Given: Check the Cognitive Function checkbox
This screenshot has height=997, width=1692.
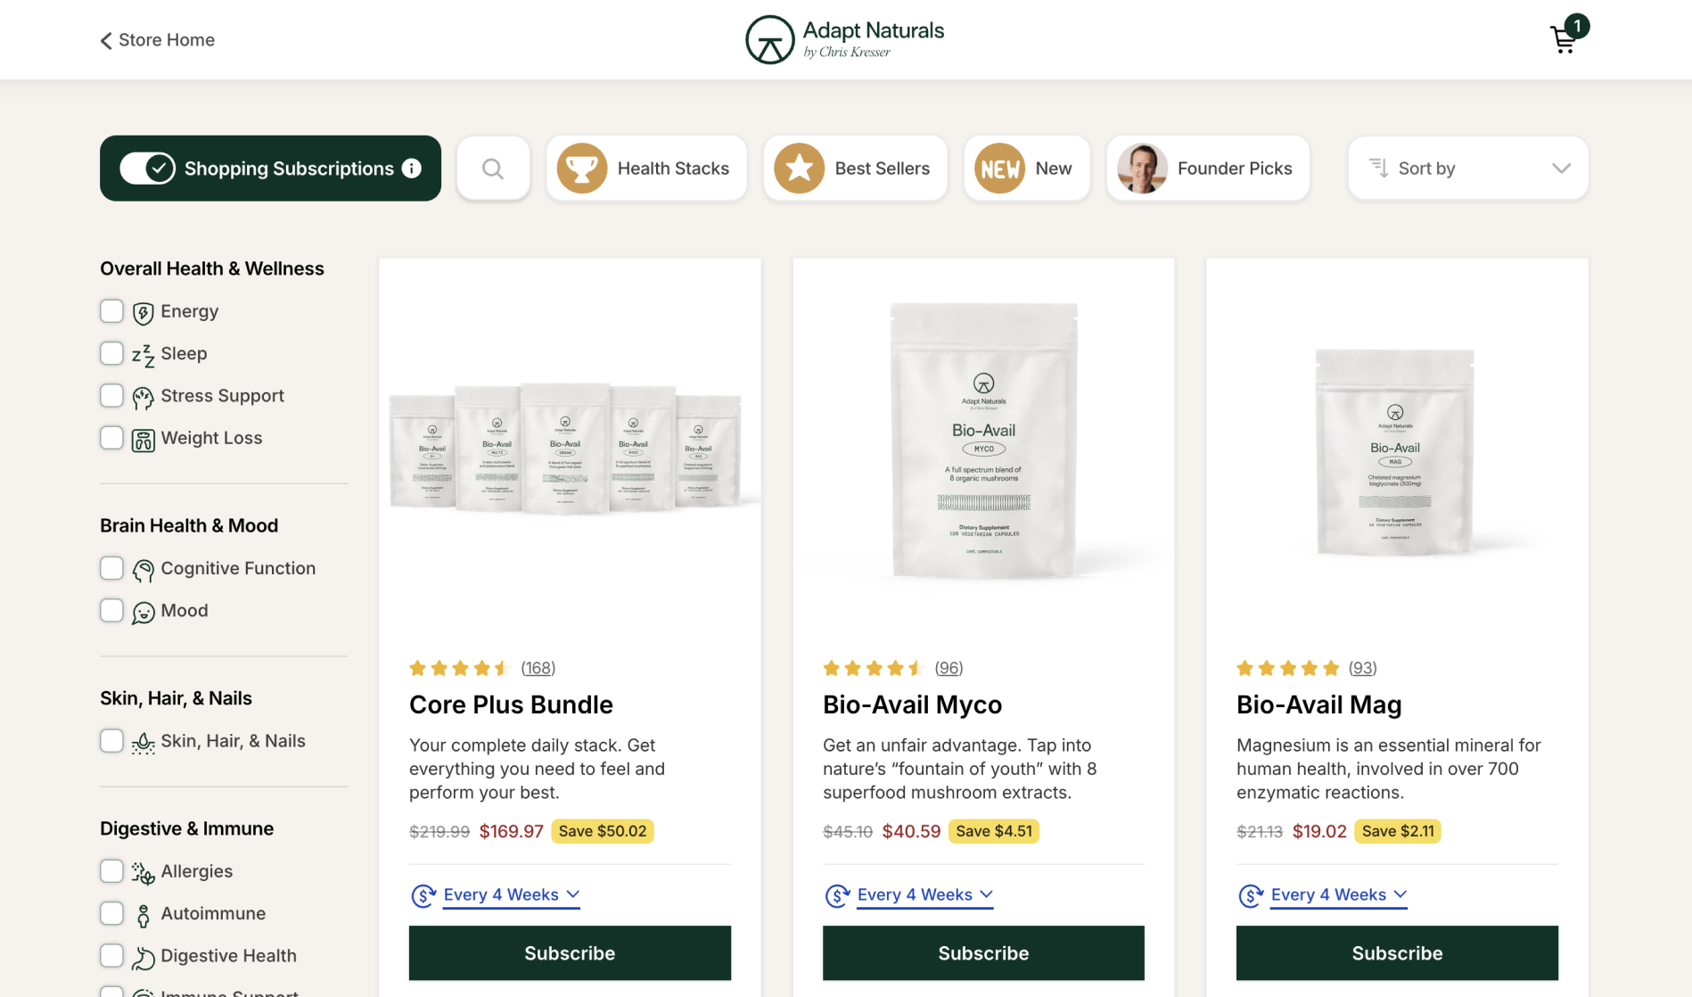Looking at the screenshot, I should tap(111, 567).
